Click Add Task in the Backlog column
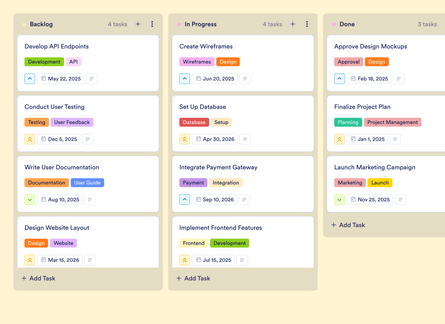The height and width of the screenshot is (324, 445). 38,278
